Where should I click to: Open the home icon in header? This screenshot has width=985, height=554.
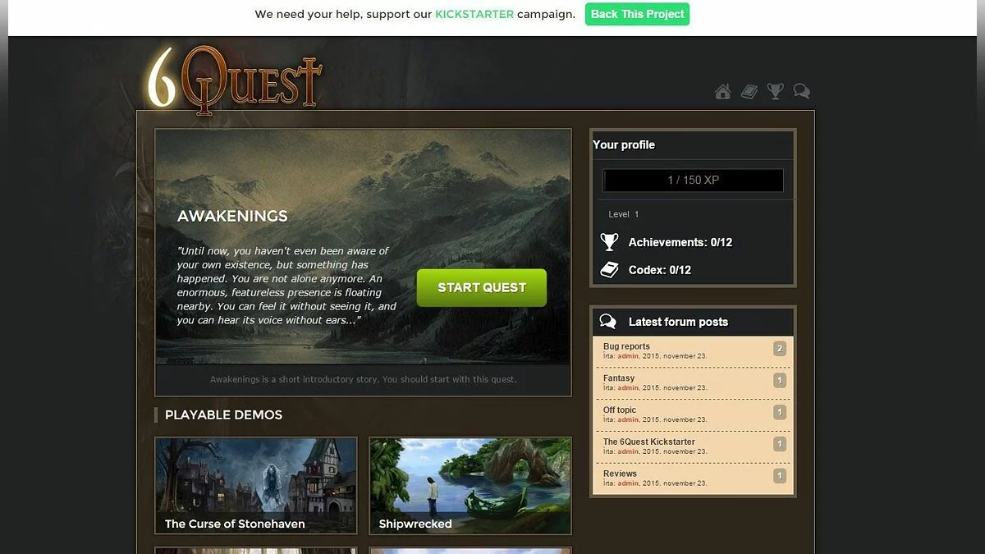722,91
